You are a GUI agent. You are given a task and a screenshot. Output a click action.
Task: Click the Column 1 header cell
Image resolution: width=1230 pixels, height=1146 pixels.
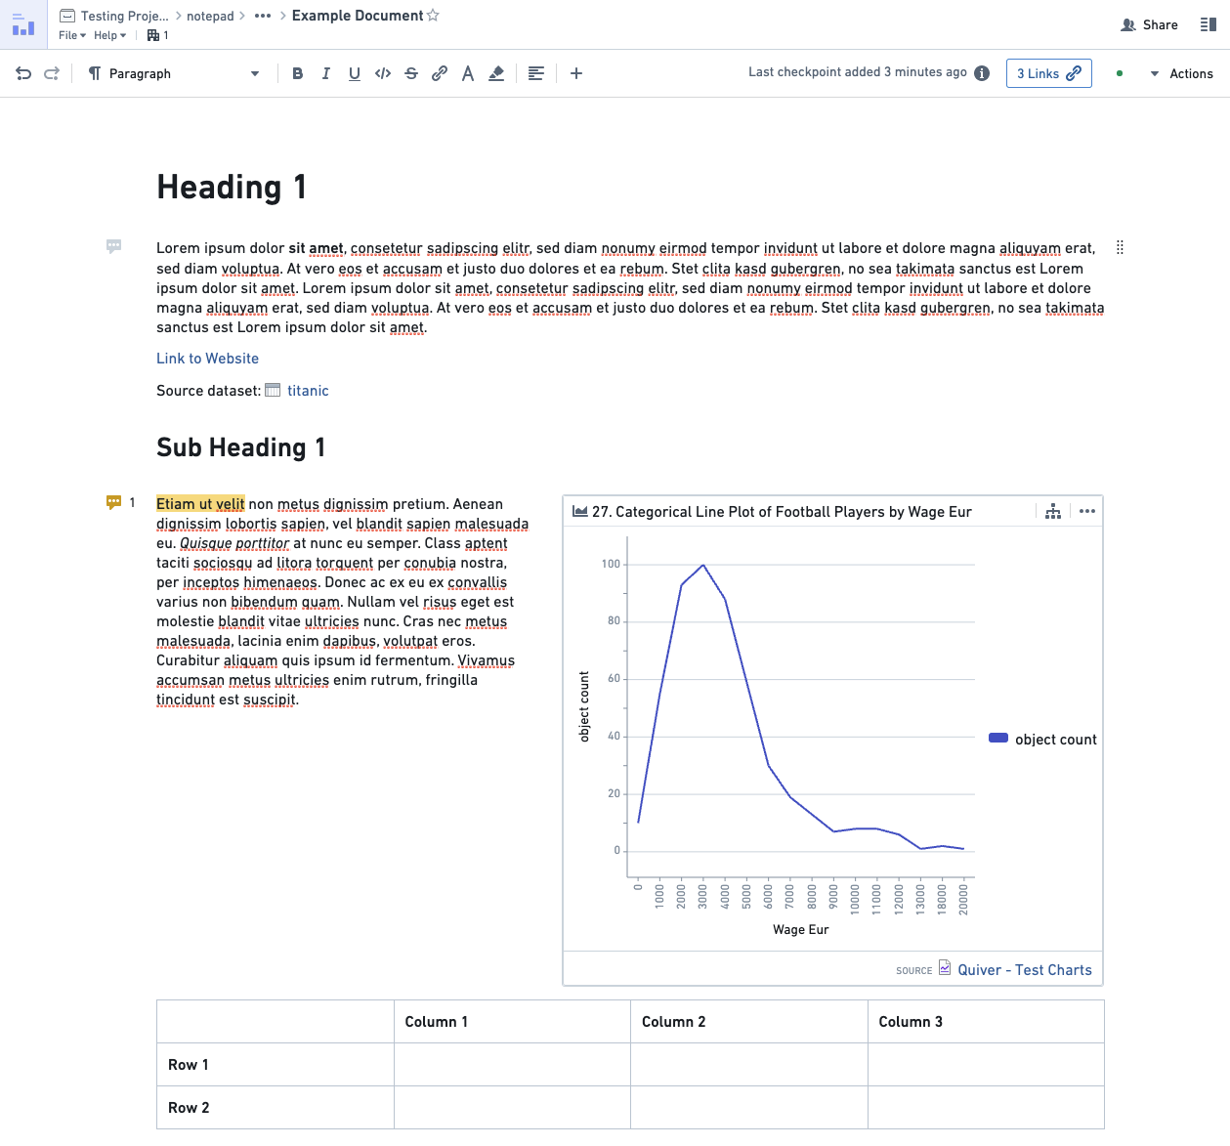click(x=512, y=1022)
